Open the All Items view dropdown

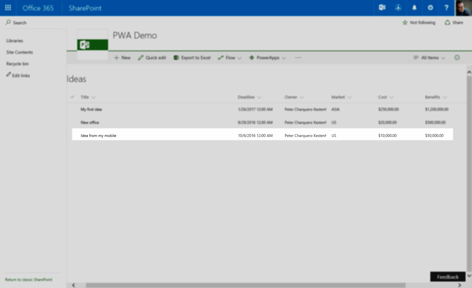click(429, 58)
